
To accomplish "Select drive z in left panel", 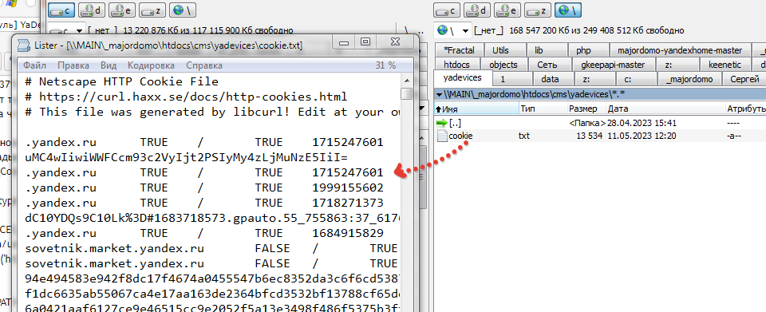I will [152, 10].
